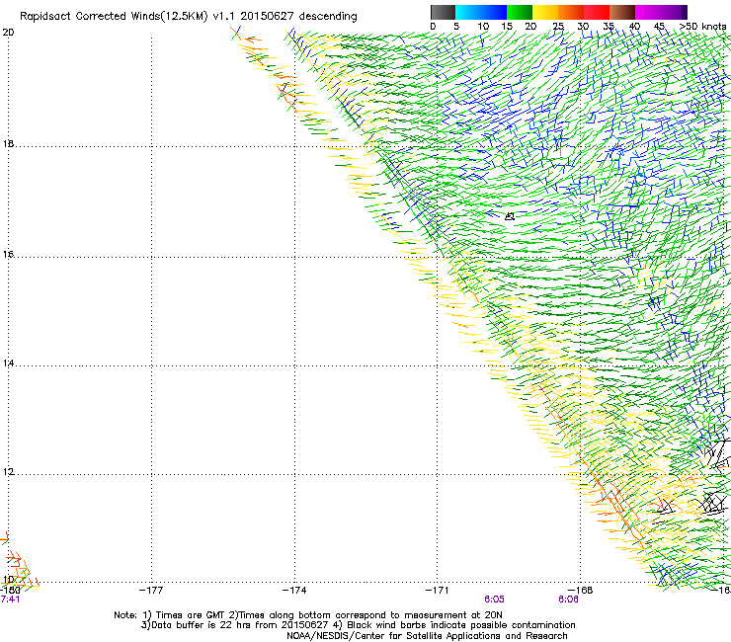Image resolution: width=731 pixels, height=642 pixels.
Task: Click the green 15–20 knots legend segment
Action: (x=520, y=12)
